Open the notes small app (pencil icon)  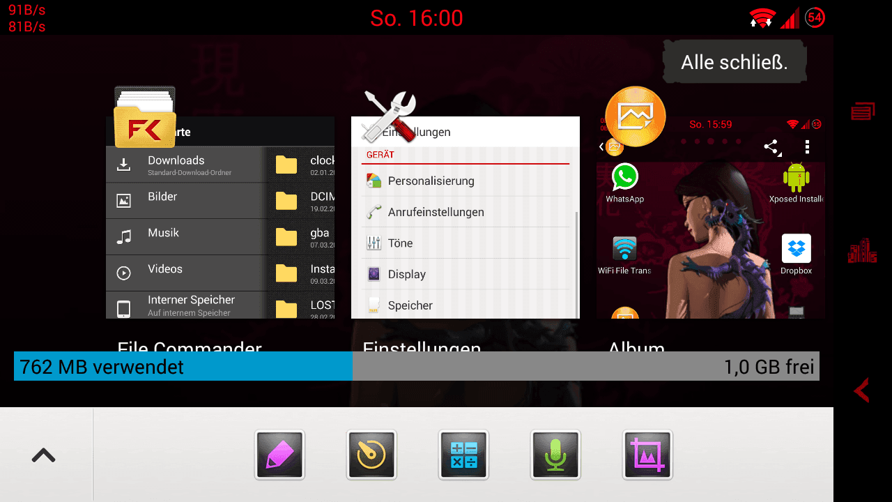279,455
